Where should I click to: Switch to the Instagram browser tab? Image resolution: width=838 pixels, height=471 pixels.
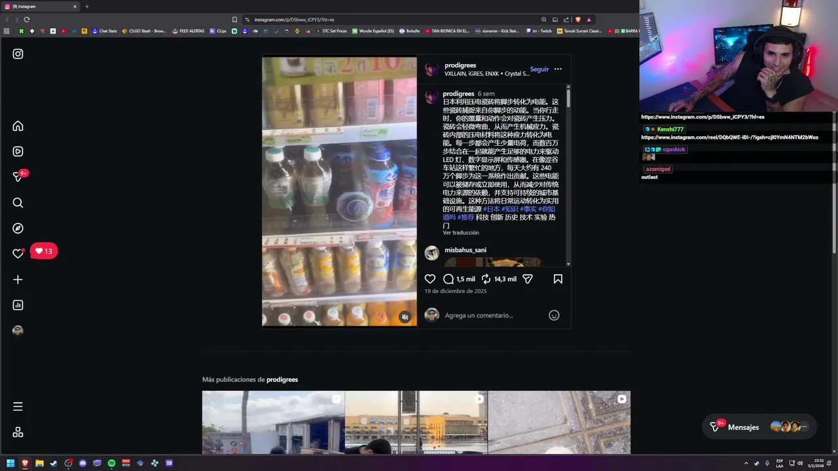pyautogui.click(x=39, y=7)
